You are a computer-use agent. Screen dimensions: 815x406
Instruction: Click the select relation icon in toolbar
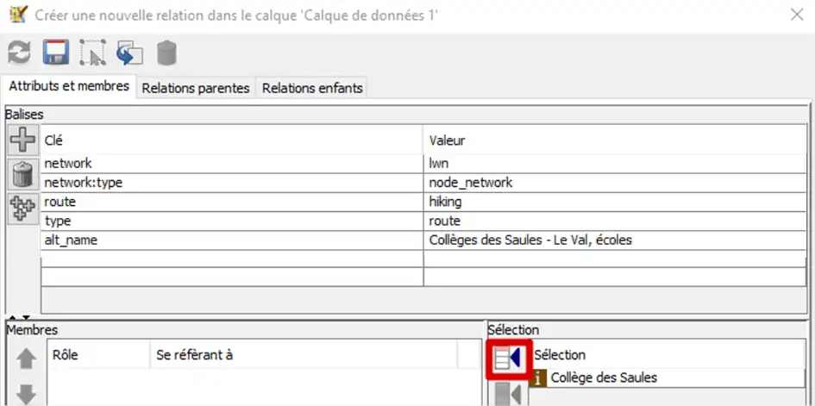[x=92, y=53]
